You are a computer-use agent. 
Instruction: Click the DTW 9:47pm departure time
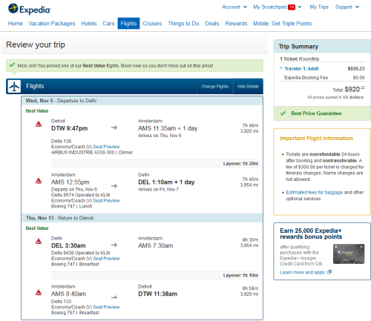(69, 128)
